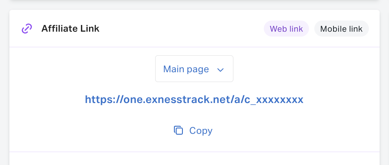Expand the chevron beside Main page
The height and width of the screenshot is (165, 389).
220,70
